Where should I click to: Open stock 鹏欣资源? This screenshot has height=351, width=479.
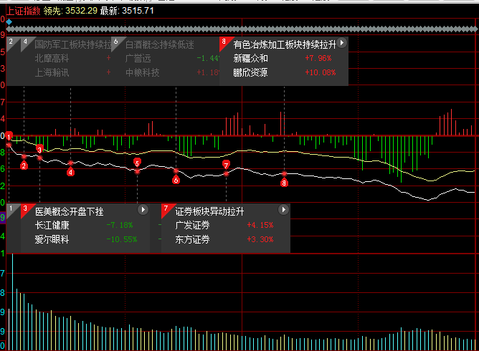click(250, 72)
